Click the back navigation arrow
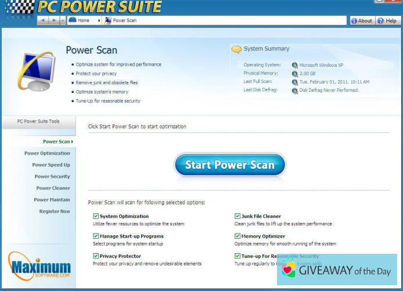Image resolution: width=403 pixels, height=291 pixels. click(43, 20)
